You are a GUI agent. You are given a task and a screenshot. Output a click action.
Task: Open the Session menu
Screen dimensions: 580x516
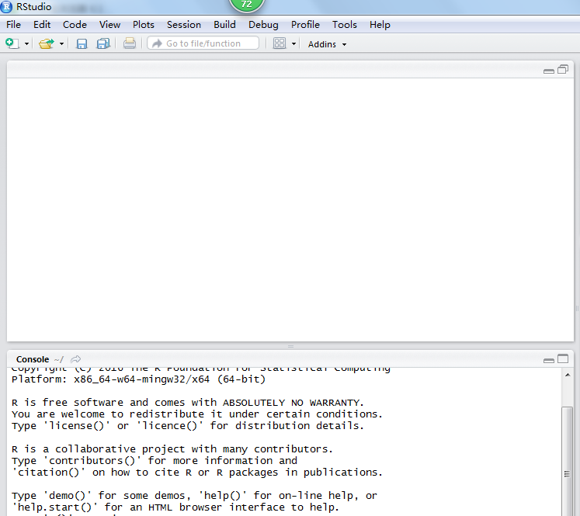click(184, 25)
